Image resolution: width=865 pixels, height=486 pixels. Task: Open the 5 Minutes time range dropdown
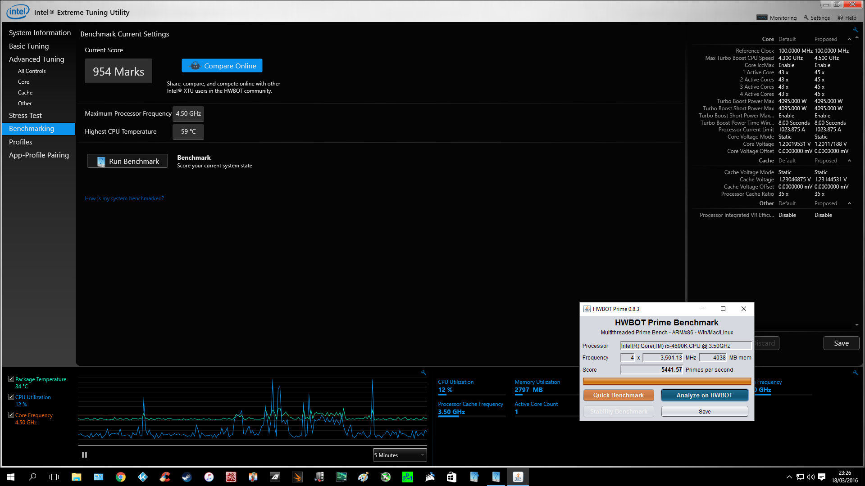[x=400, y=455]
